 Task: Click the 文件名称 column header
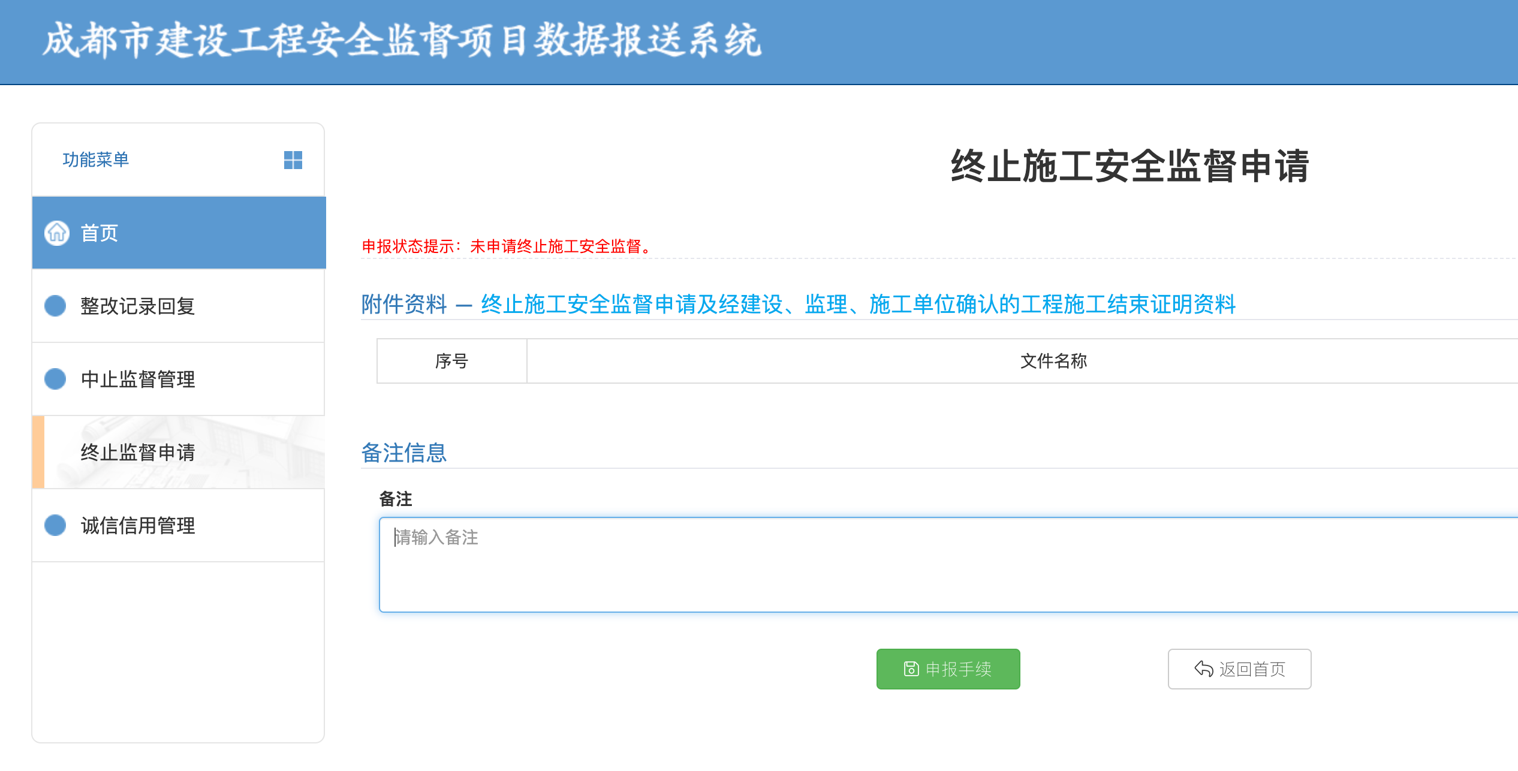1053,361
